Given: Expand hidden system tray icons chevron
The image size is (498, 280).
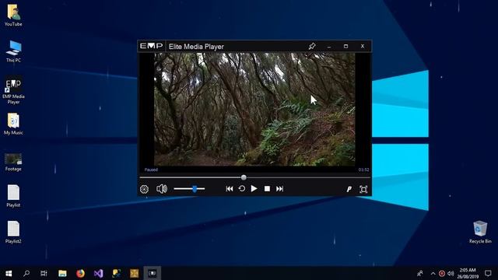Looking at the screenshot, I should pos(433,273).
